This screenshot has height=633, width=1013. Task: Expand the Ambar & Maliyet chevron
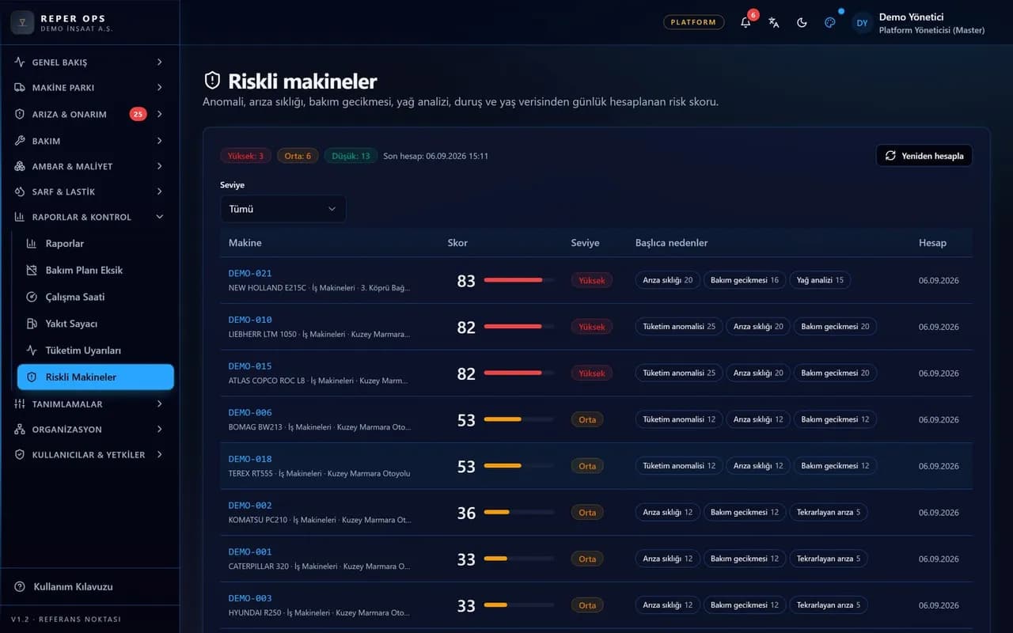point(160,166)
